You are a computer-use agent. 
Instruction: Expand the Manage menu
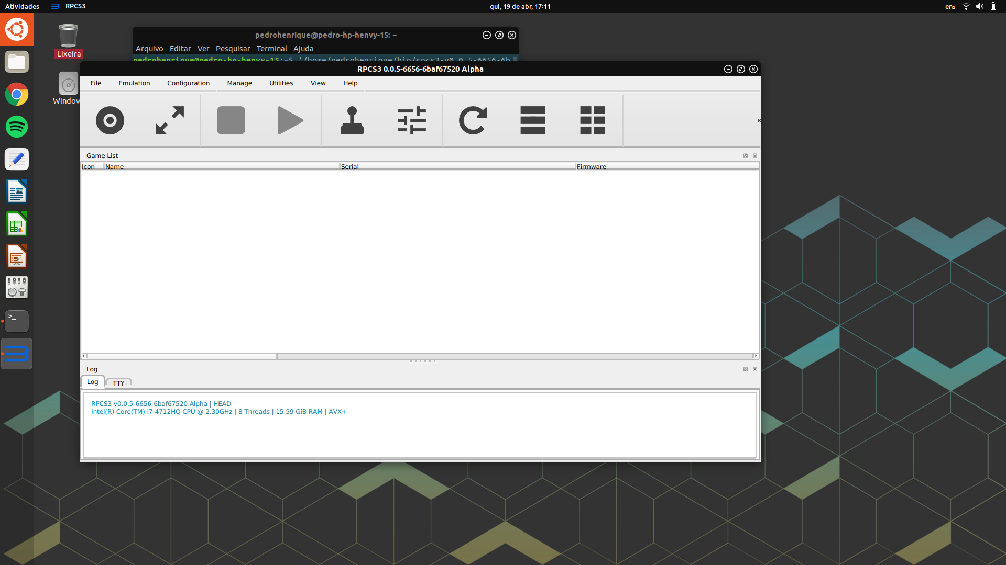239,83
